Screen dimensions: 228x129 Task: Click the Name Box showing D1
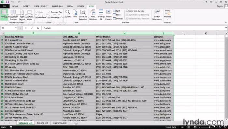tap(7, 28)
